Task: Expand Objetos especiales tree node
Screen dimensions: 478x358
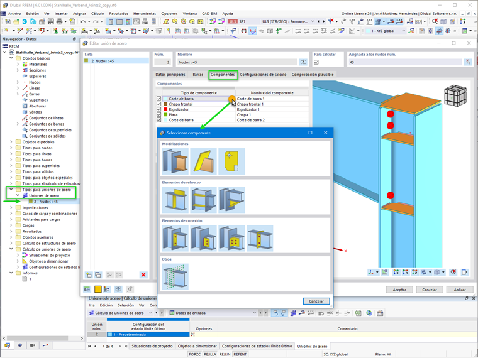Action: tap(11, 142)
